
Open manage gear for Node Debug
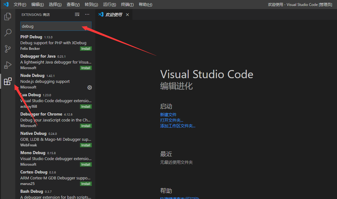(90, 88)
